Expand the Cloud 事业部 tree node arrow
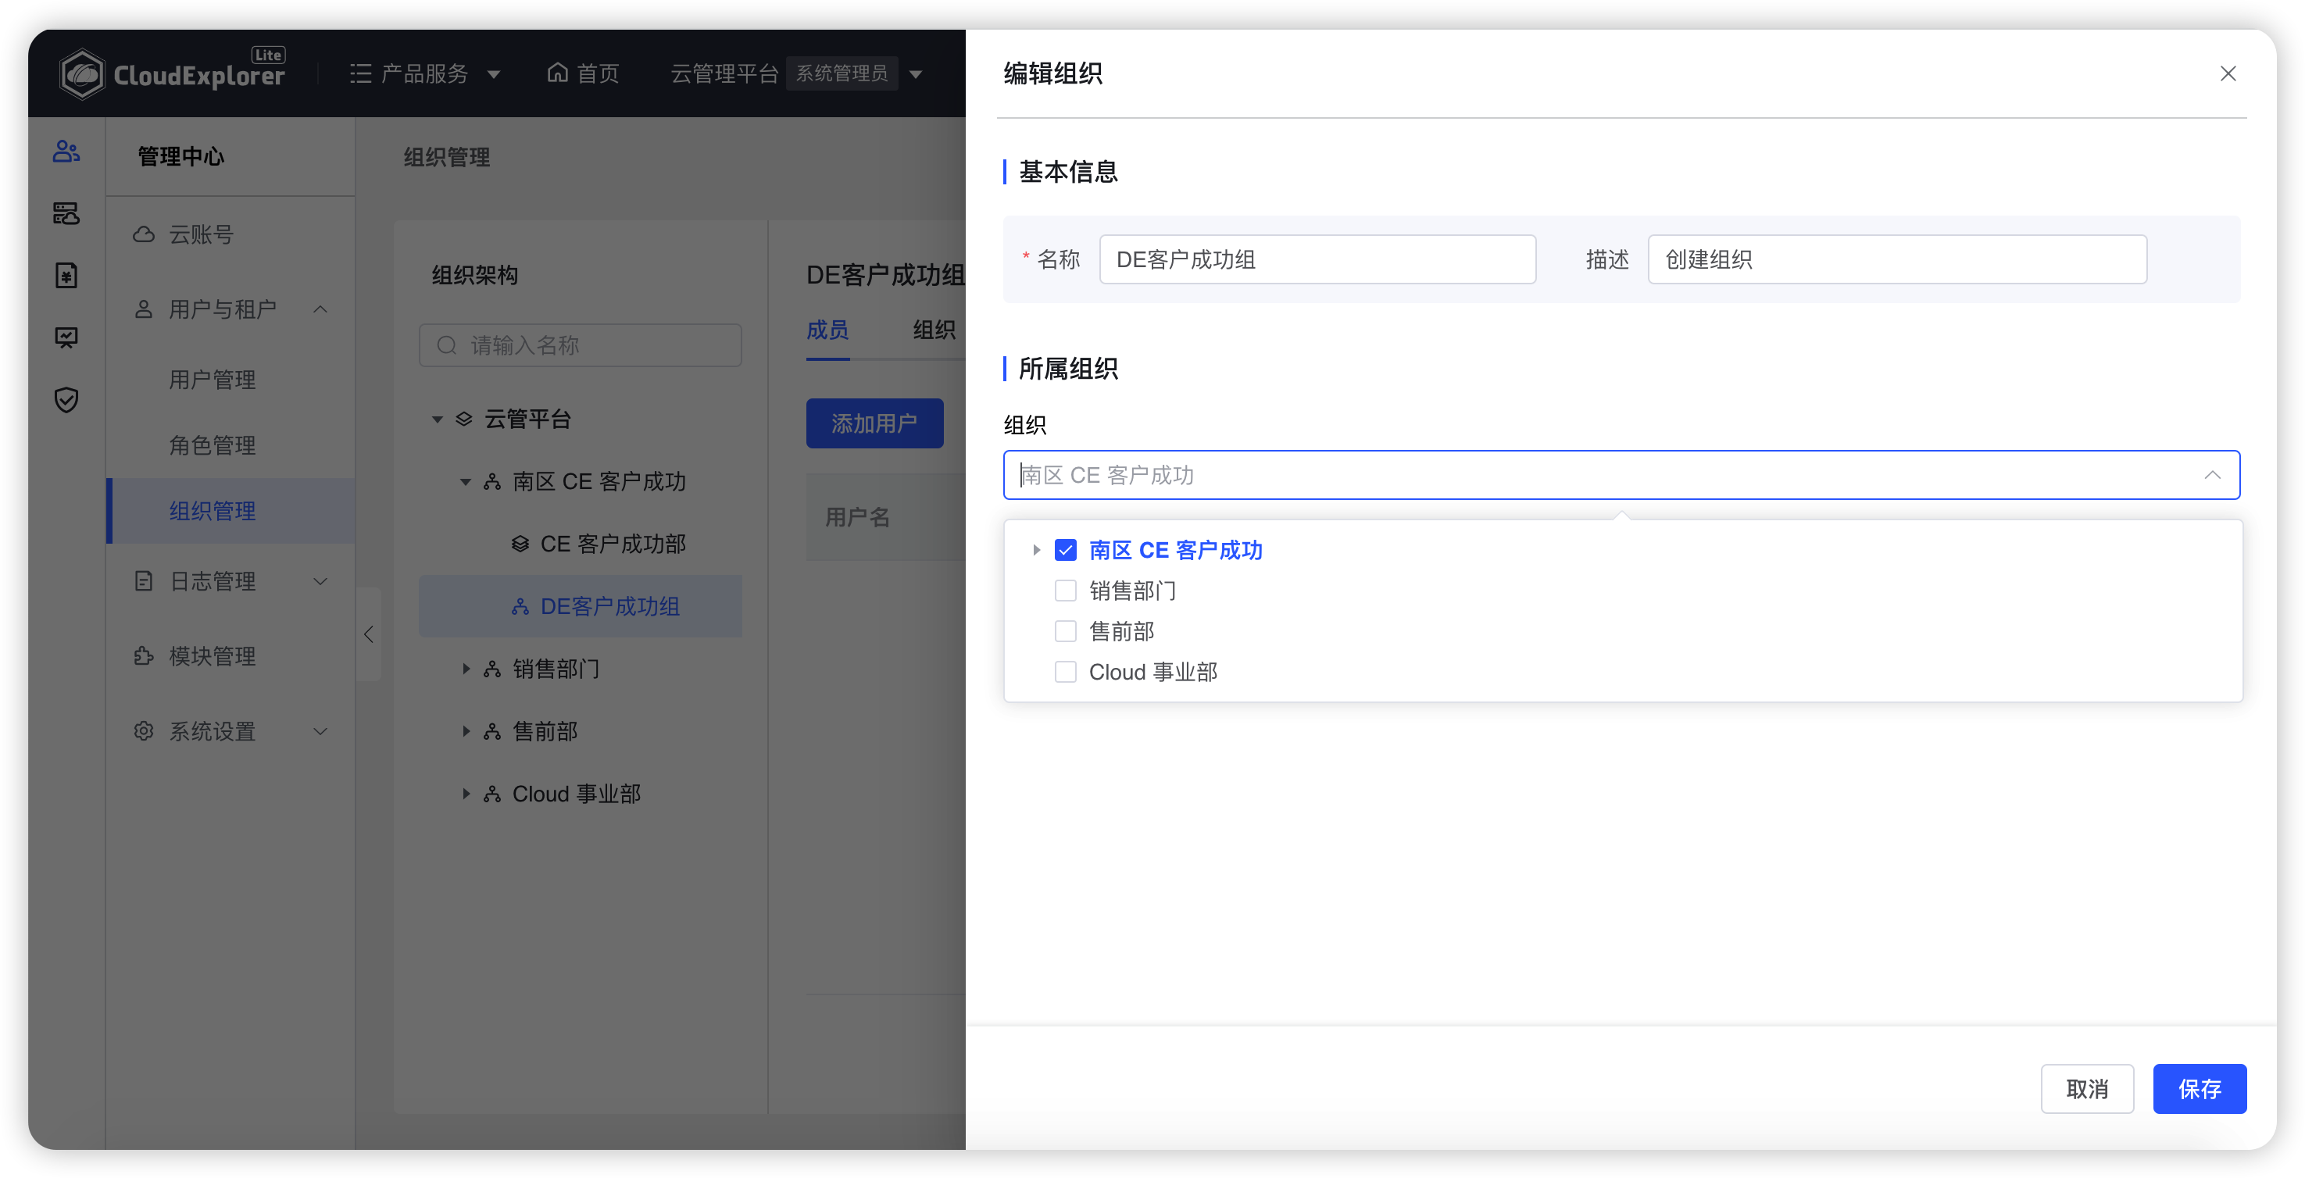Viewport: 2305px width, 1178px height. coord(465,794)
